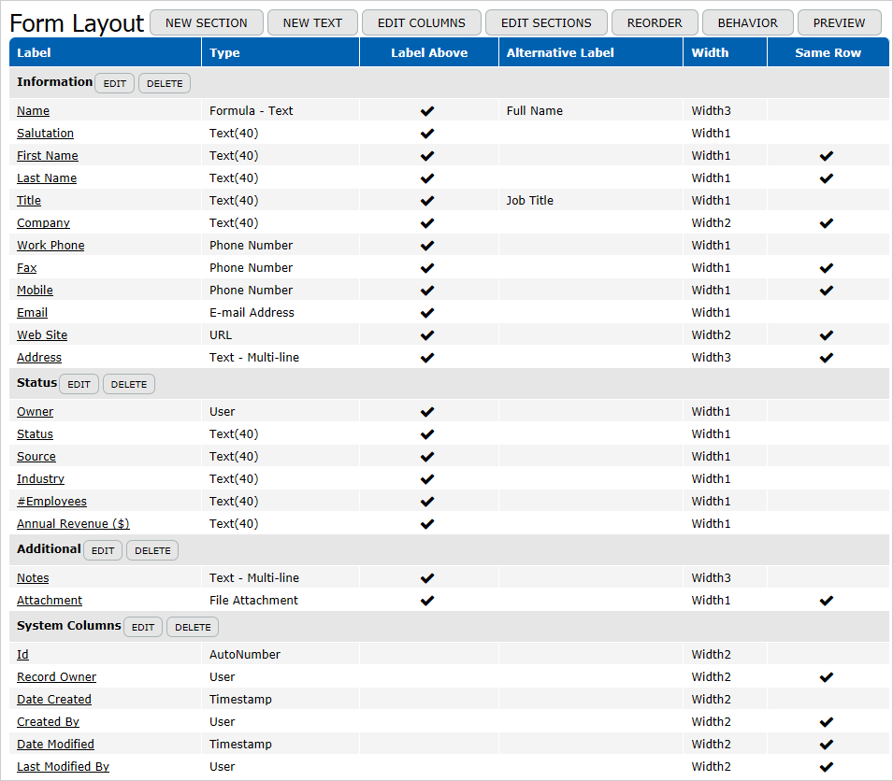Click the Same Row column header
Image resolution: width=893 pixels, height=781 pixels.
pos(828,53)
